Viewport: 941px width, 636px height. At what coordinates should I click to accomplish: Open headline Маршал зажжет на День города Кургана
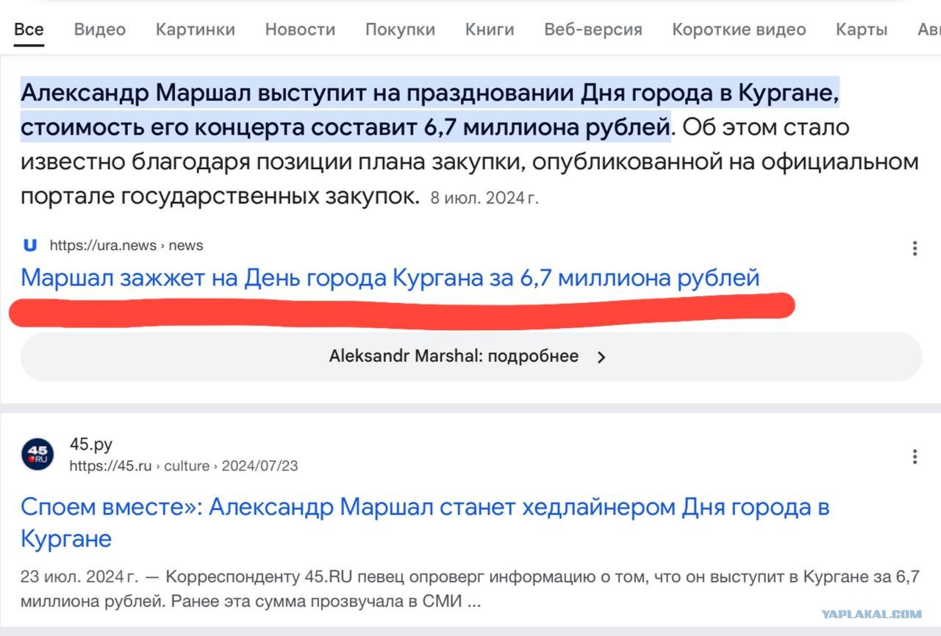[x=390, y=278]
